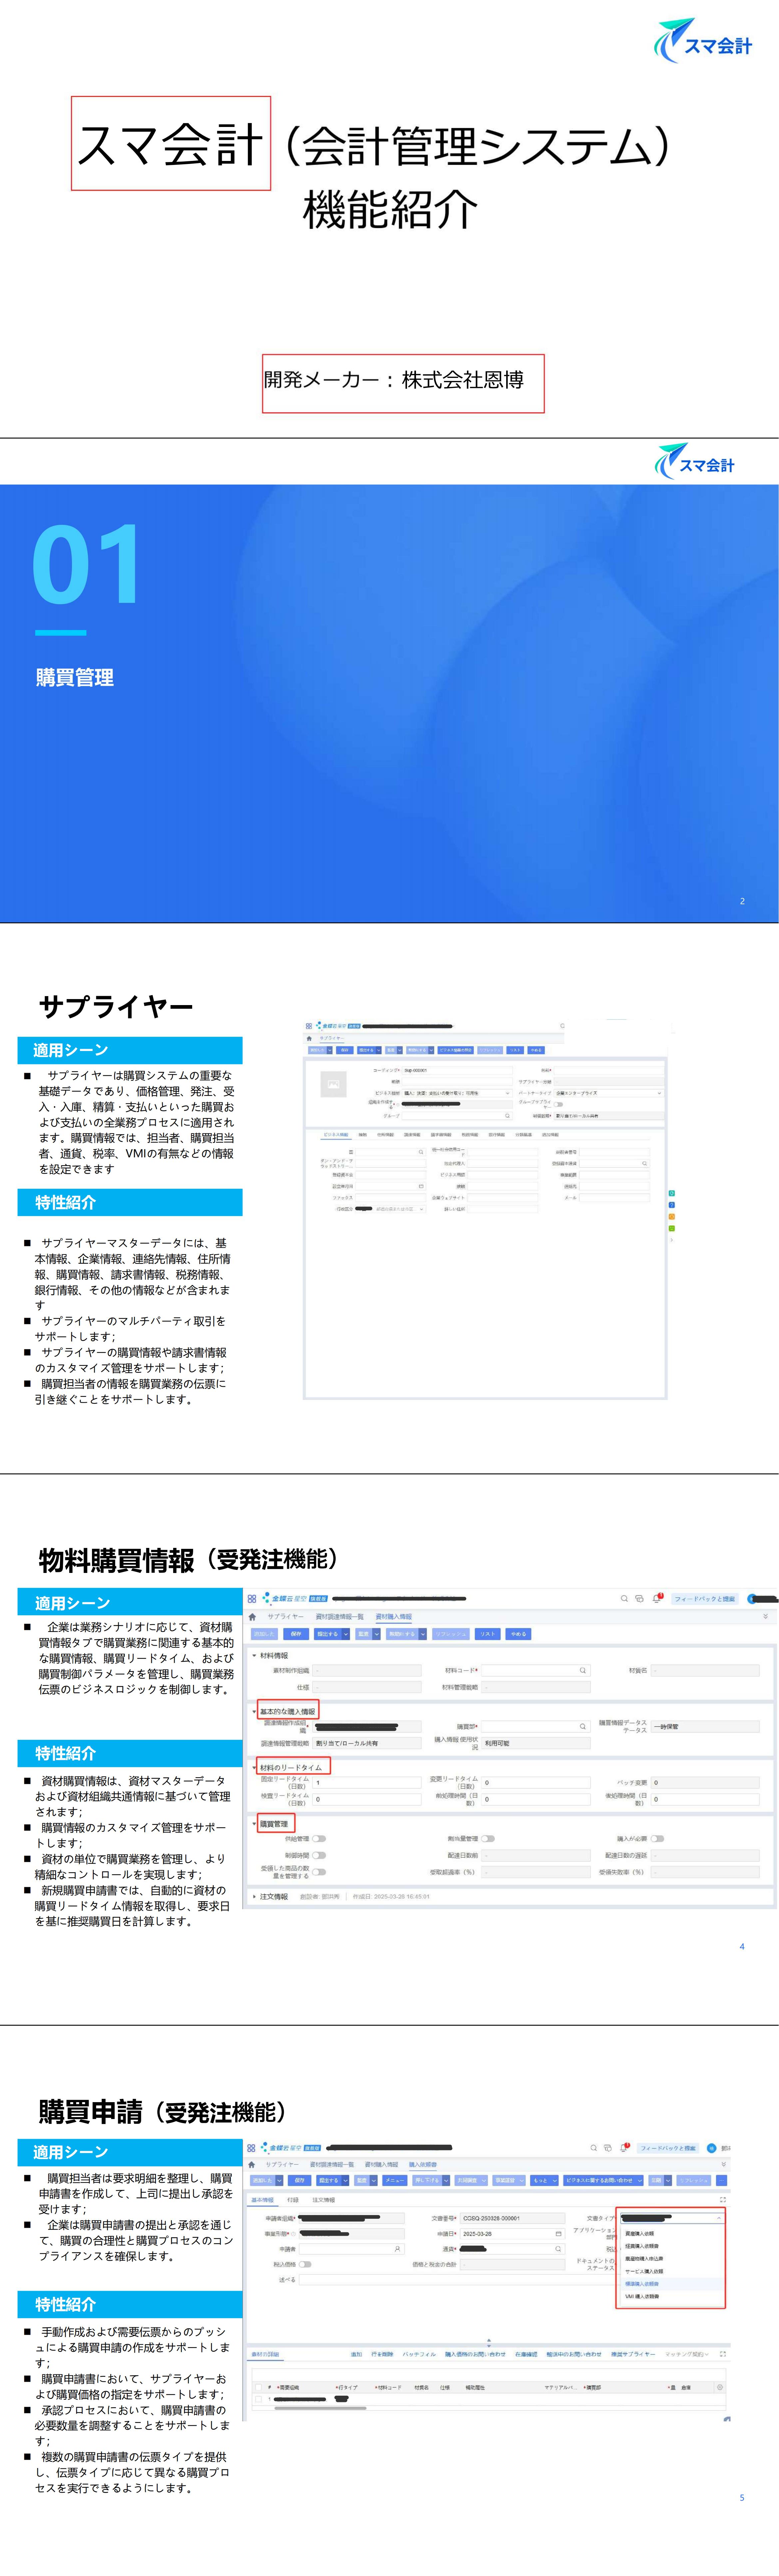The image size is (779, 2576).
Task: Click the 在庫確認 link above the material table
Action: (x=526, y=2354)
